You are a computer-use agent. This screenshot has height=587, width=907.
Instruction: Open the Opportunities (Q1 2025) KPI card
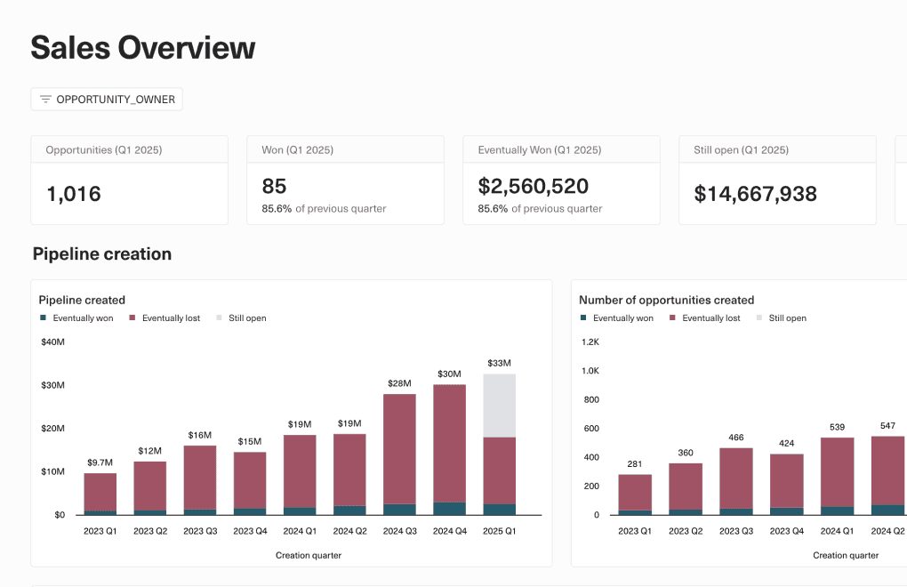(129, 181)
